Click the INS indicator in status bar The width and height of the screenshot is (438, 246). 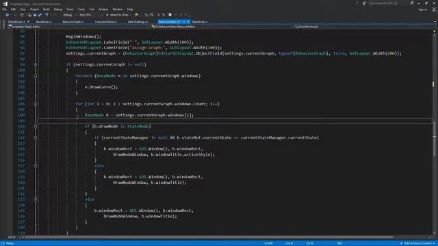[x=339, y=243]
